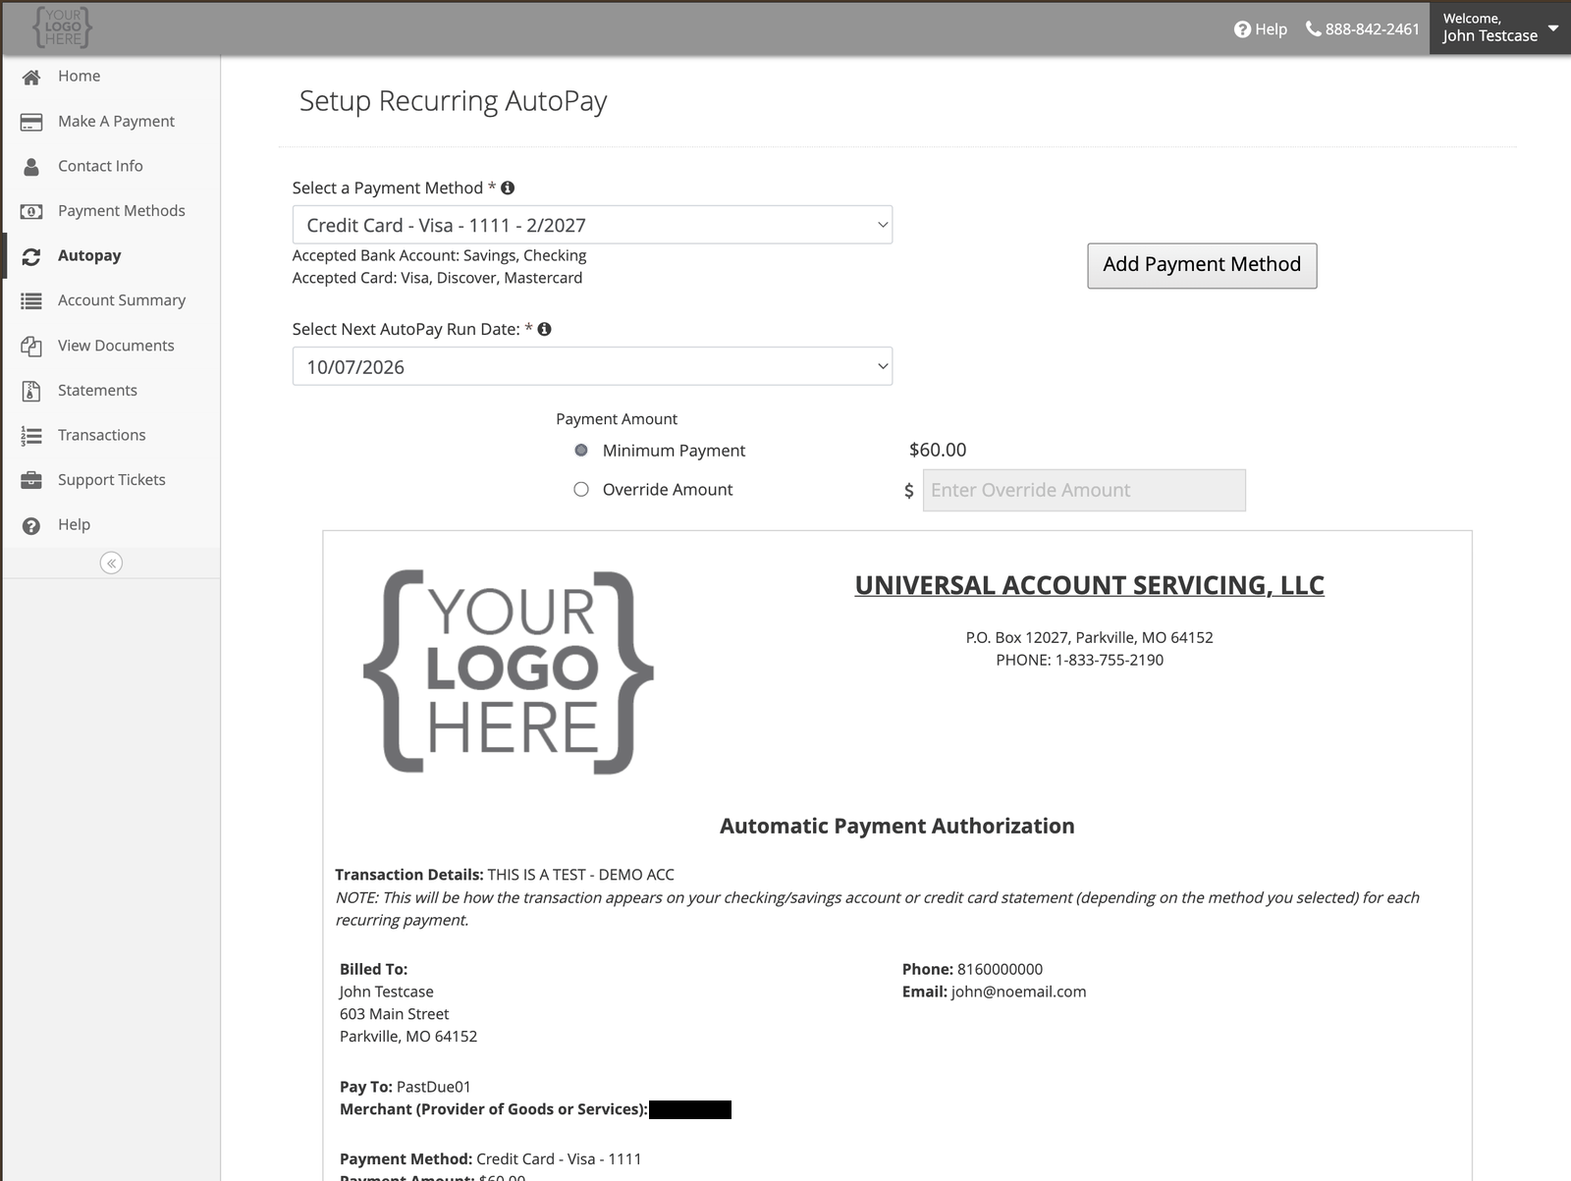Image resolution: width=1571 pixels, height=1181 pixels.
Task: Open Support Tickets in the sidebar
Action: click(x=111, y=480)
